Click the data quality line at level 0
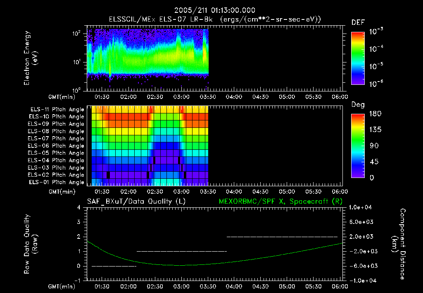The width and height of the screenshot is (423, 293). (x=114, y=266)
